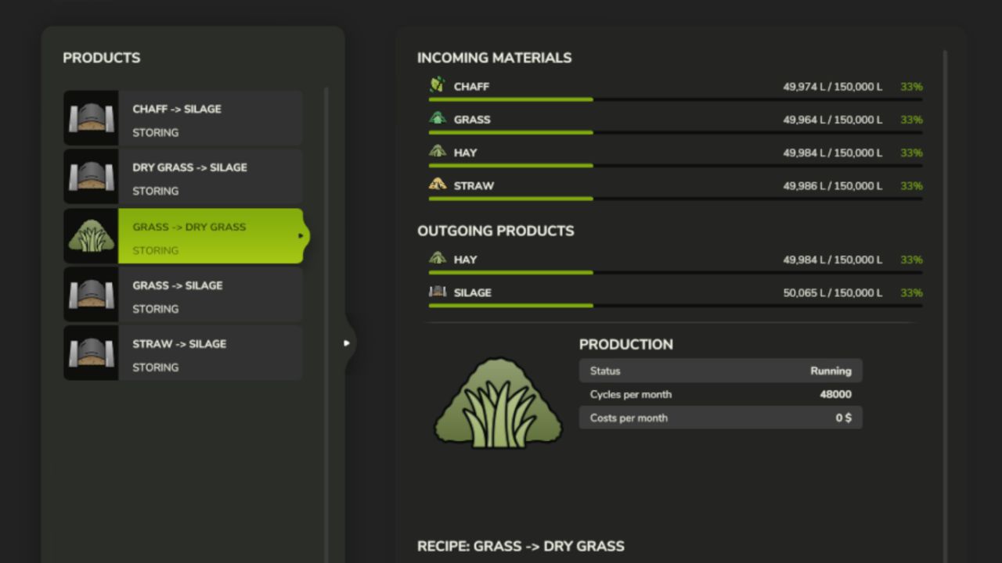Screen dimensions: 1002x563
Task: Toggle the production Status Running row
Action: point(720,371)
